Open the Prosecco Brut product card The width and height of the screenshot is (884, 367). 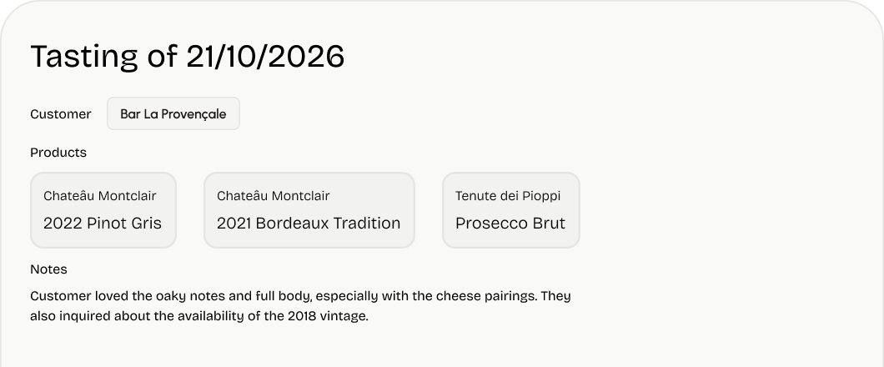510,210
